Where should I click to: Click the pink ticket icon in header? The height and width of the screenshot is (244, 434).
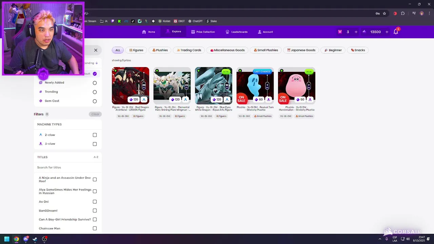(x=340, y=32)
